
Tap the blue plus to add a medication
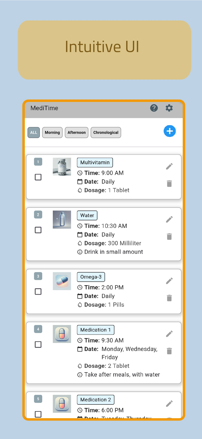[x=170, y=131]
